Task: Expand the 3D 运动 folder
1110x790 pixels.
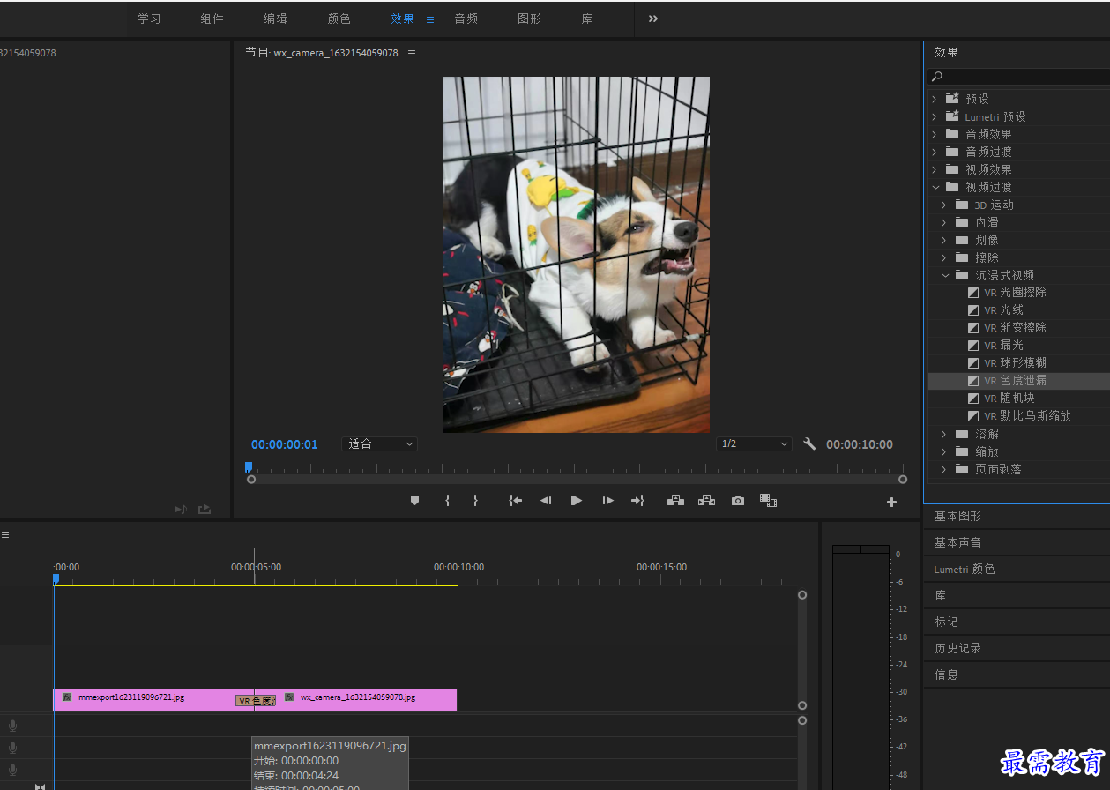Action: pyautogui.click(x=944, y=205)
